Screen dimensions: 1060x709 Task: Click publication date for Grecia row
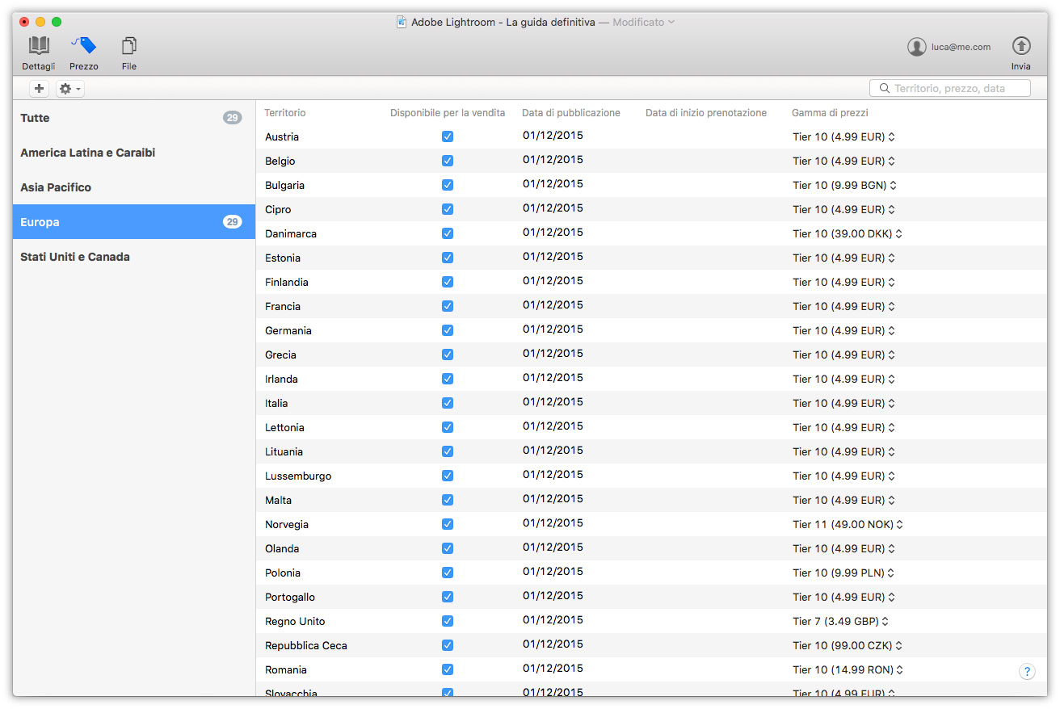click(x=553, y=354)
